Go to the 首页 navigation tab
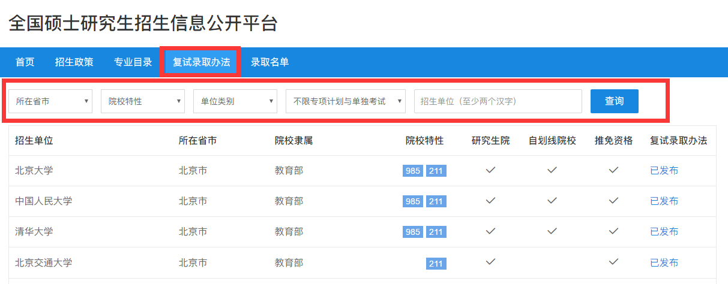Screen dimensions: 728x284 pos(25,62)
